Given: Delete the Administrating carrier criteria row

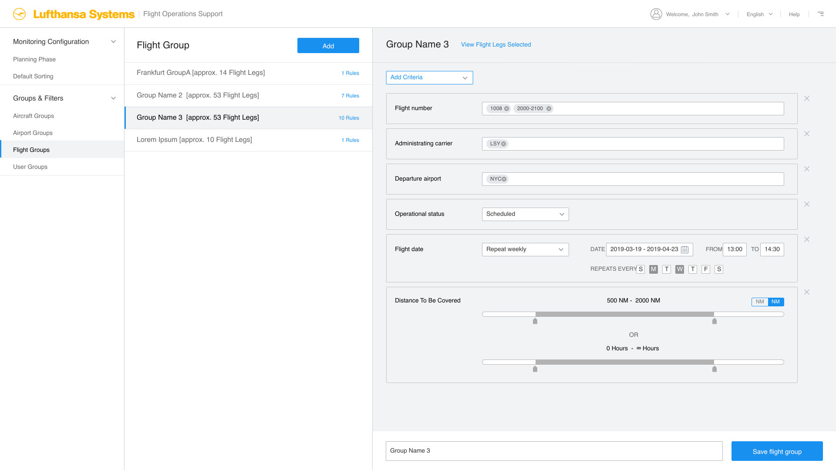Looking at the screenshot, I should 807,134.
